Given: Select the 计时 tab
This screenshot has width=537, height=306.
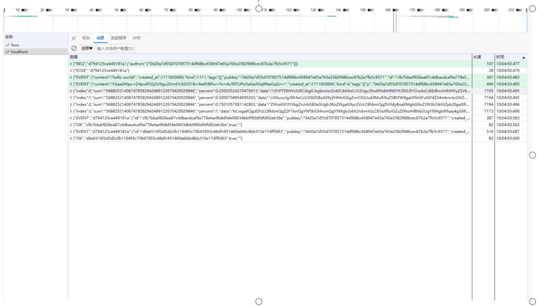Looking at the screenshot, I should 136,38.
